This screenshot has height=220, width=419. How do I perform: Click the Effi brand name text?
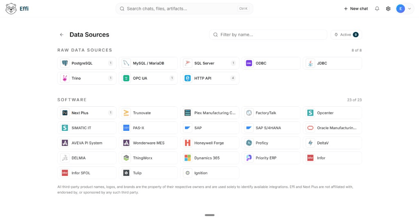tap(24, 9)
